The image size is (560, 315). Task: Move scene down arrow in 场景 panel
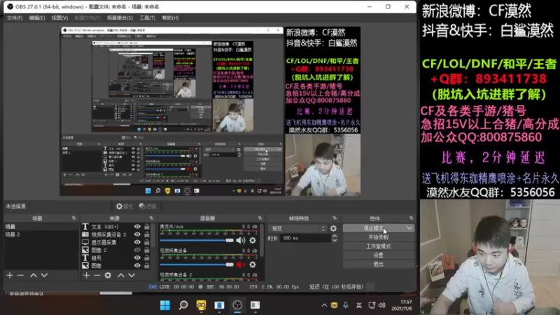pos(44,275)
